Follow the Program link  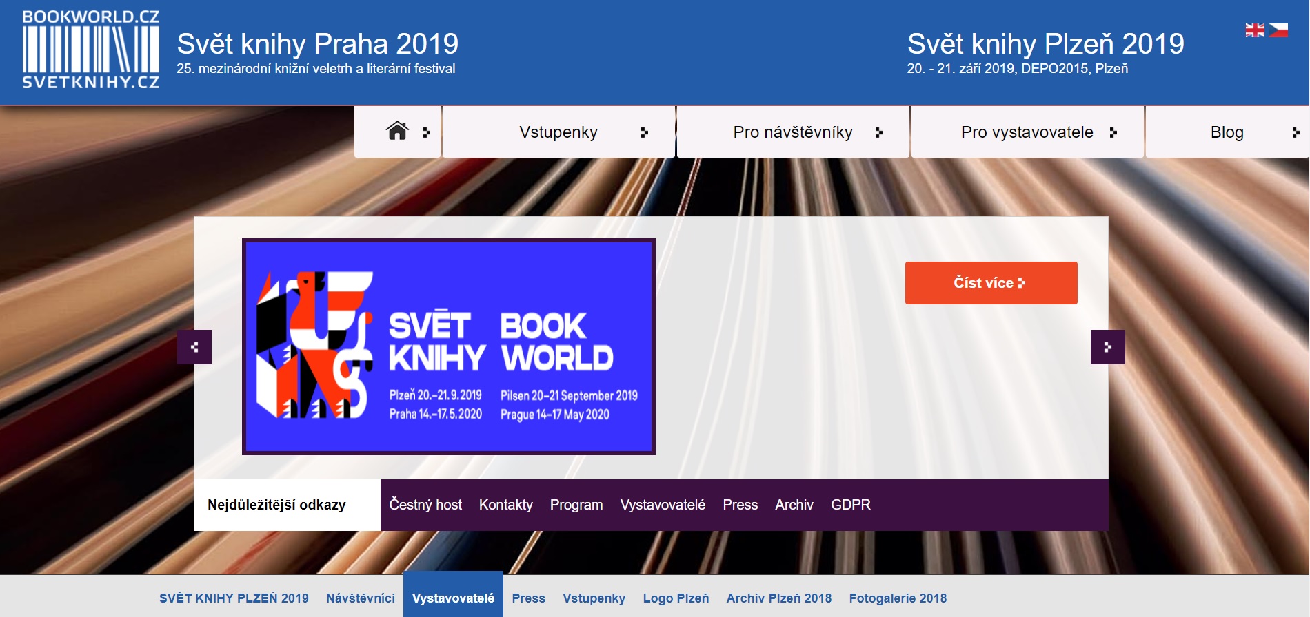tap(576, 505)
